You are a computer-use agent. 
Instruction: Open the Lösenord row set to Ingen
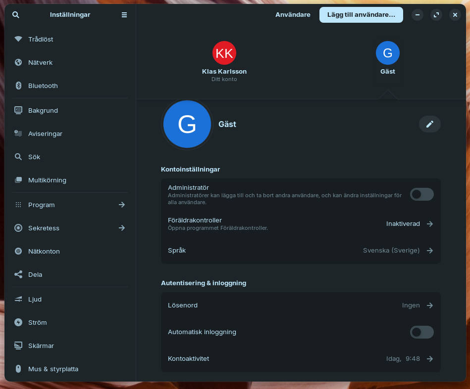pos(301,305)
